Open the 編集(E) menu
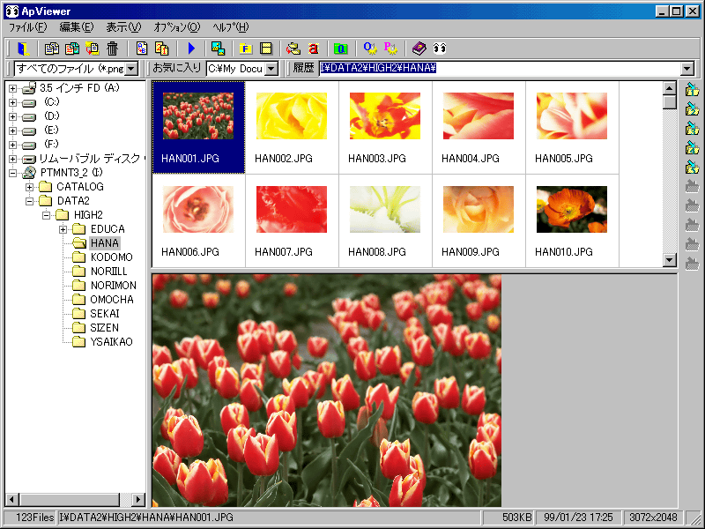 77,27
